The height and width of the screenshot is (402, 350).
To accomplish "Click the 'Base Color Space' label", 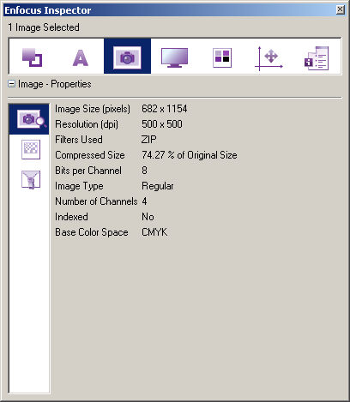I will coord(92,232).
